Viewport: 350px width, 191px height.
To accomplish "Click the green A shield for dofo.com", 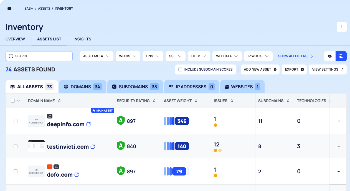I will 121,171.
